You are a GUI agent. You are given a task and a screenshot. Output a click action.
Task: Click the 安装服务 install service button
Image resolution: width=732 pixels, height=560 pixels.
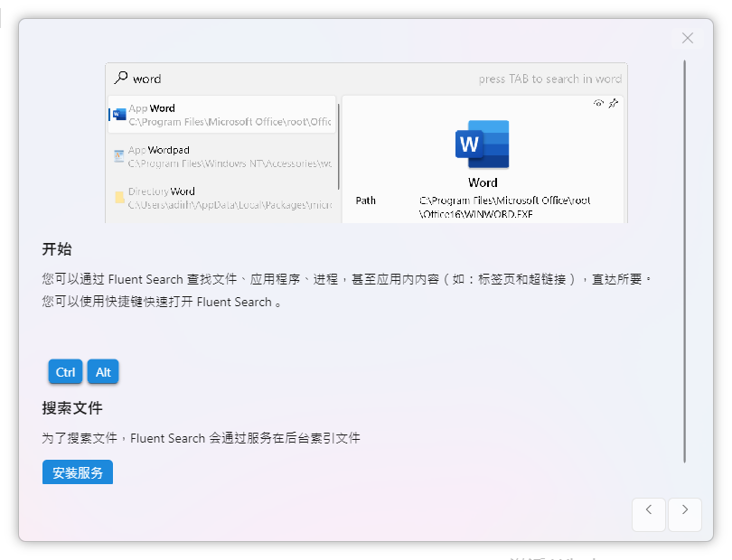[x=78, y=472]
